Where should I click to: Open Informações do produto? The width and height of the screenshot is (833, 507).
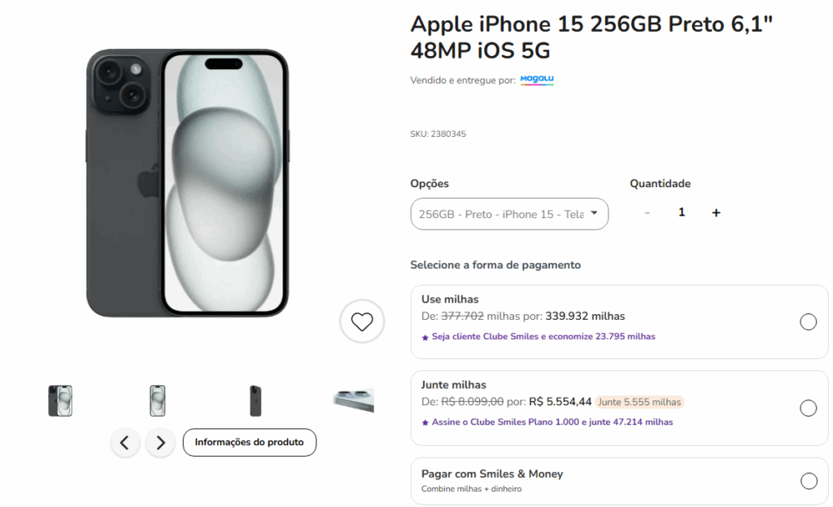(250, 443)
